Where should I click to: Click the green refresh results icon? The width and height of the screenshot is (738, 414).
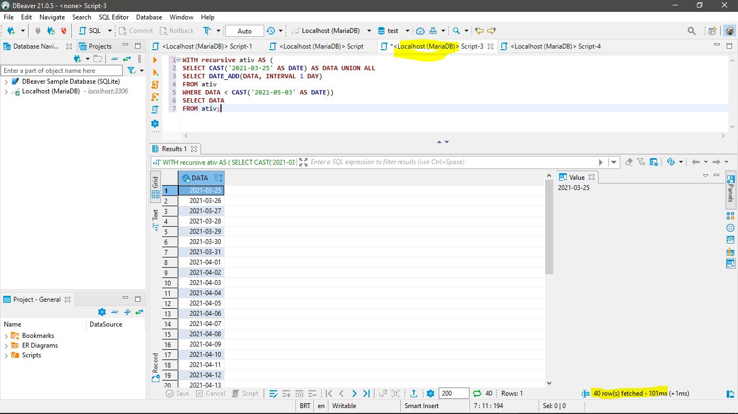(x=477, y=393)
